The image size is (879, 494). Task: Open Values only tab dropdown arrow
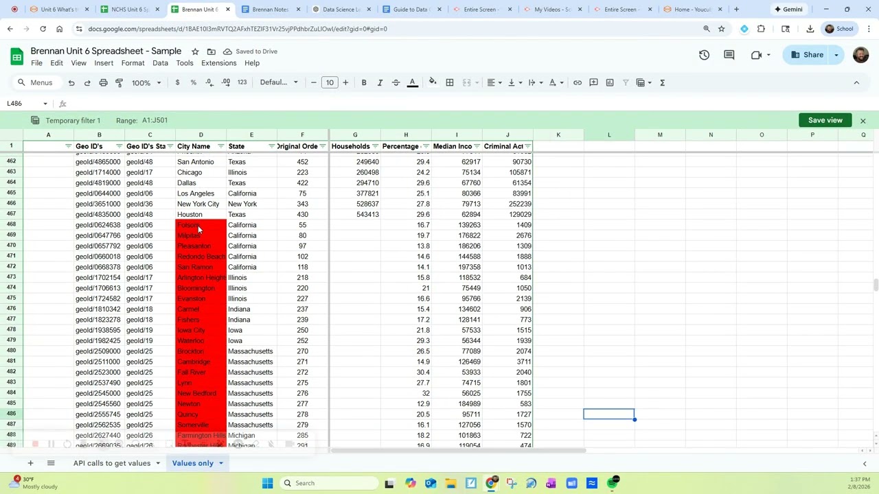220,463
